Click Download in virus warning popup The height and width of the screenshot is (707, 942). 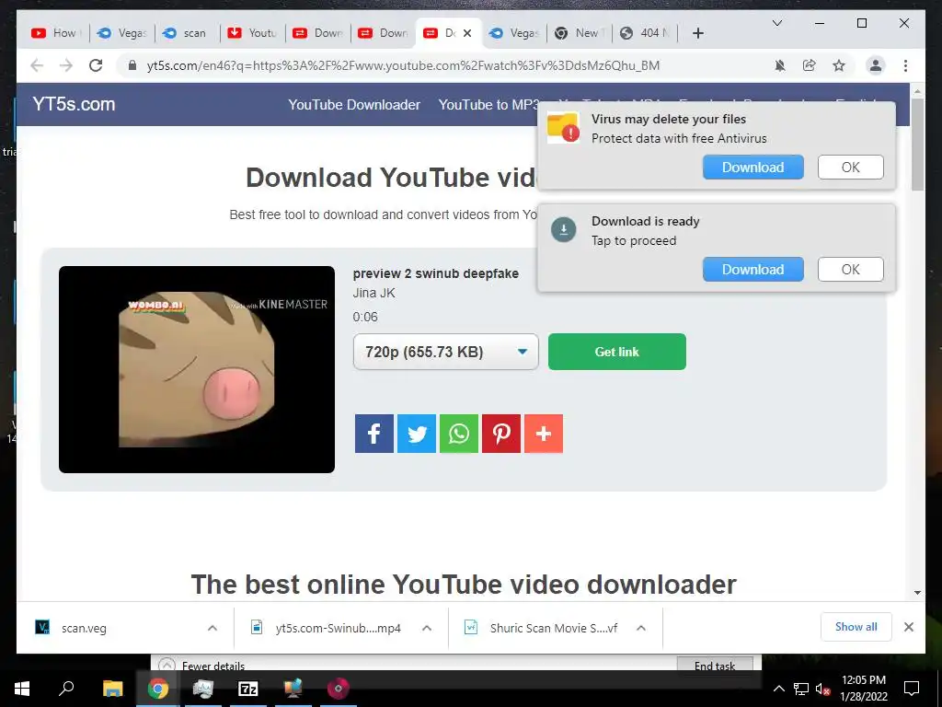(x=752, y=168)
